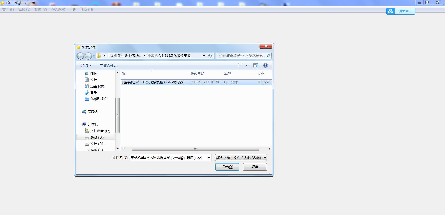Open Citra 模拟 (E) menu

coord(24,9)
